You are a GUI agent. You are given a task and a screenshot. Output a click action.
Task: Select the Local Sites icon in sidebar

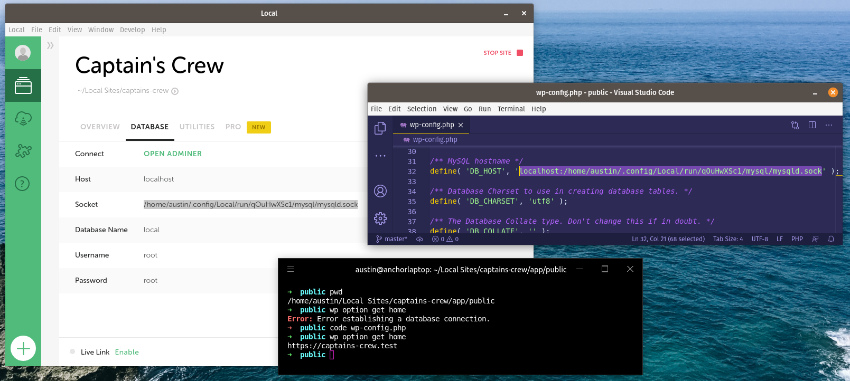click(23, 85)
